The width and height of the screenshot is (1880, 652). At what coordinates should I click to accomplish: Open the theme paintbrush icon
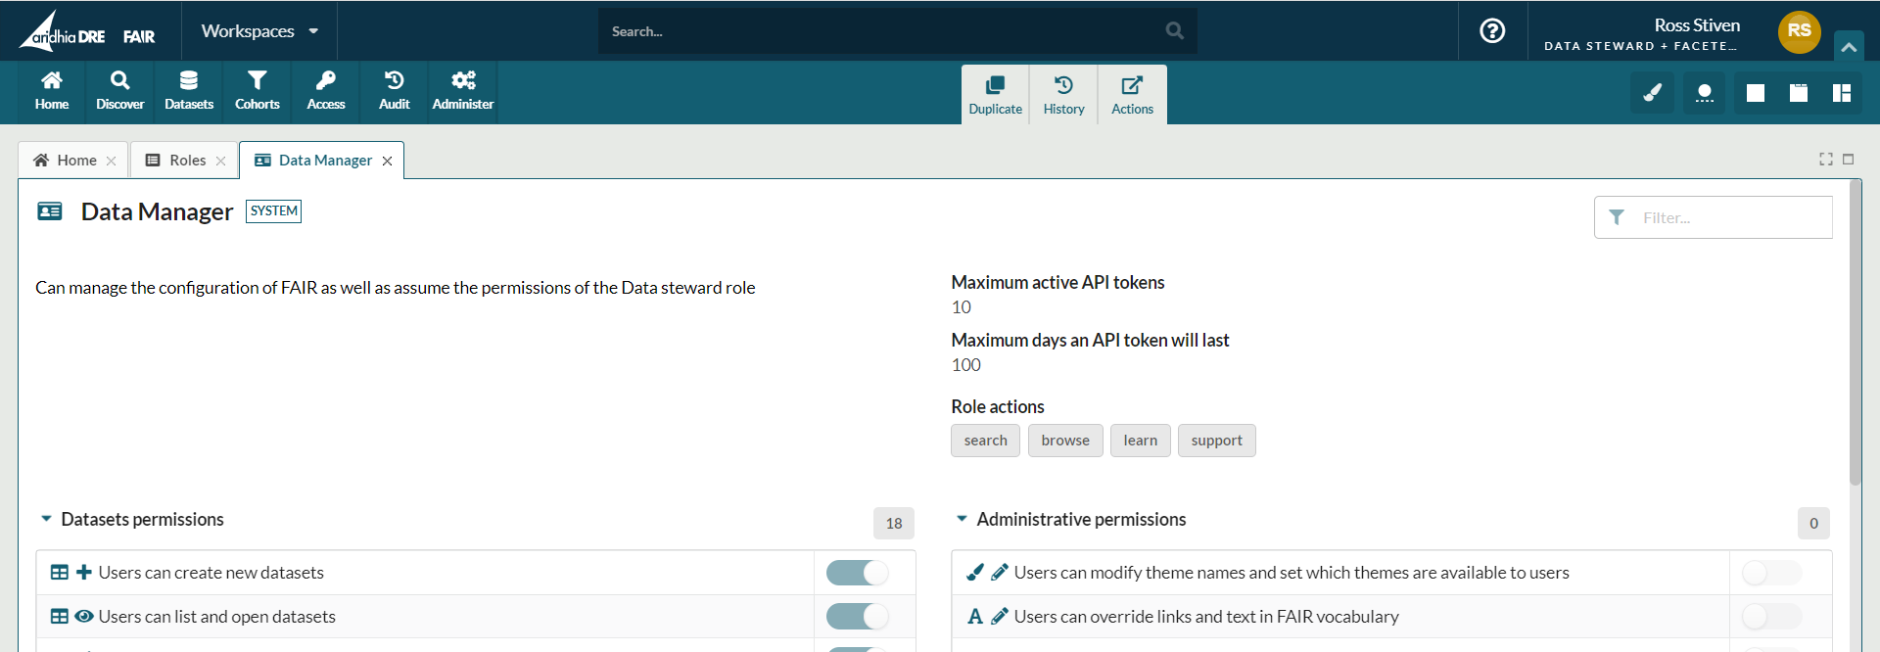(1652, 93)
